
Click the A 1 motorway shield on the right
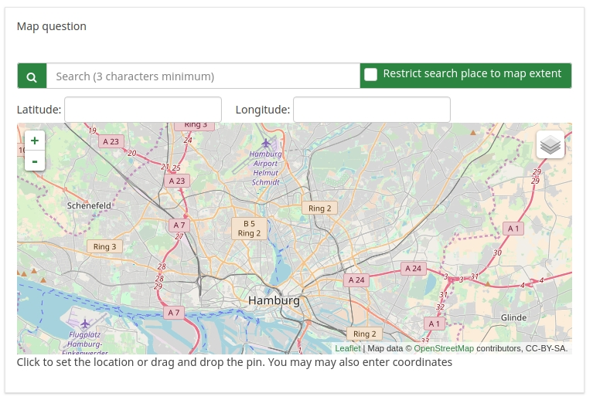click(513, 228)
